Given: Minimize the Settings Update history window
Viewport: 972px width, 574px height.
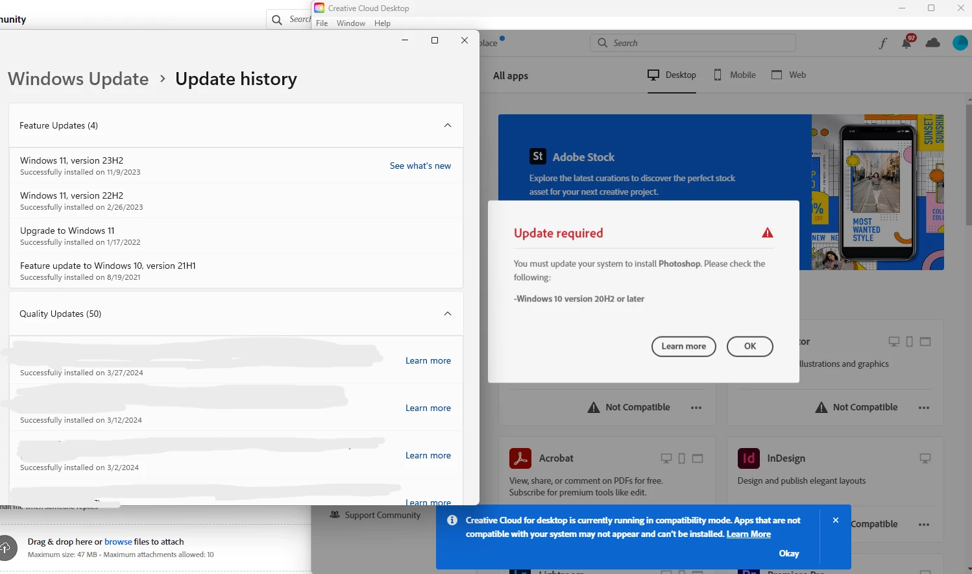Looking at the screenshot, I should pos(405,40).
